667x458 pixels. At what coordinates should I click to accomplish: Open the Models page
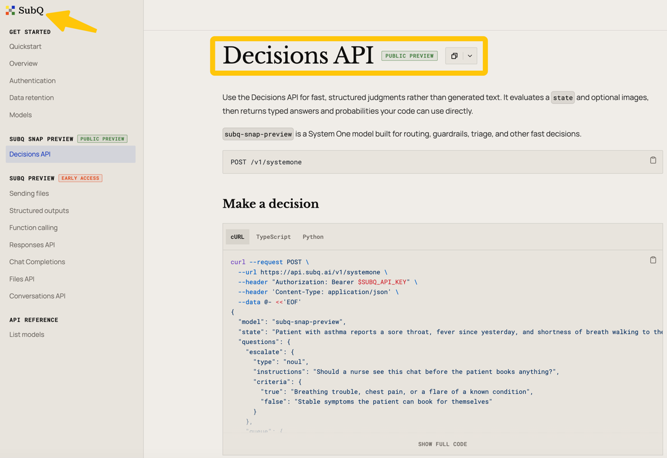[x=20, y=115]
